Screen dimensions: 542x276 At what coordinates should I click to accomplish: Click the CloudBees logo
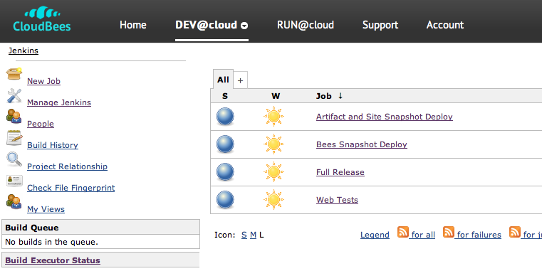[x=42, y=19]
